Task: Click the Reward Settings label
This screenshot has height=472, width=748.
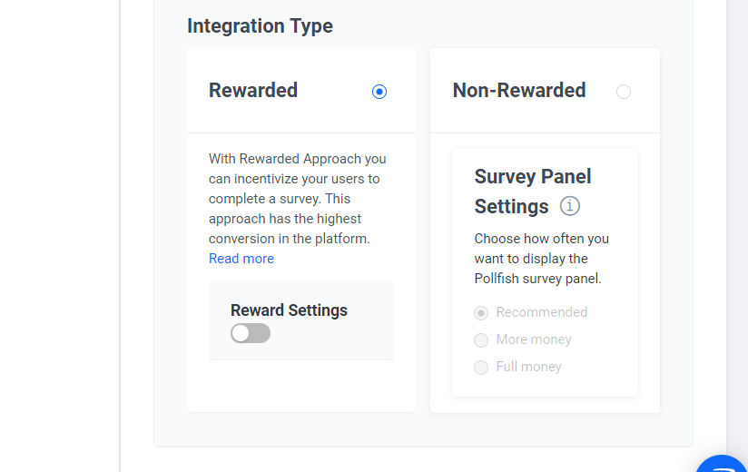Action: pos(289,310)
